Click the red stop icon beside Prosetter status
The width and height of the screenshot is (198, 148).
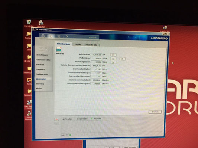[56, 120]
